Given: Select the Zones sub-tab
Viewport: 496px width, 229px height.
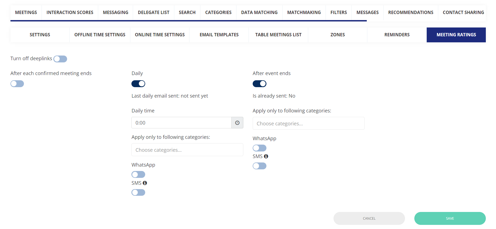Looking at the screenshot, I should [338, 35].
